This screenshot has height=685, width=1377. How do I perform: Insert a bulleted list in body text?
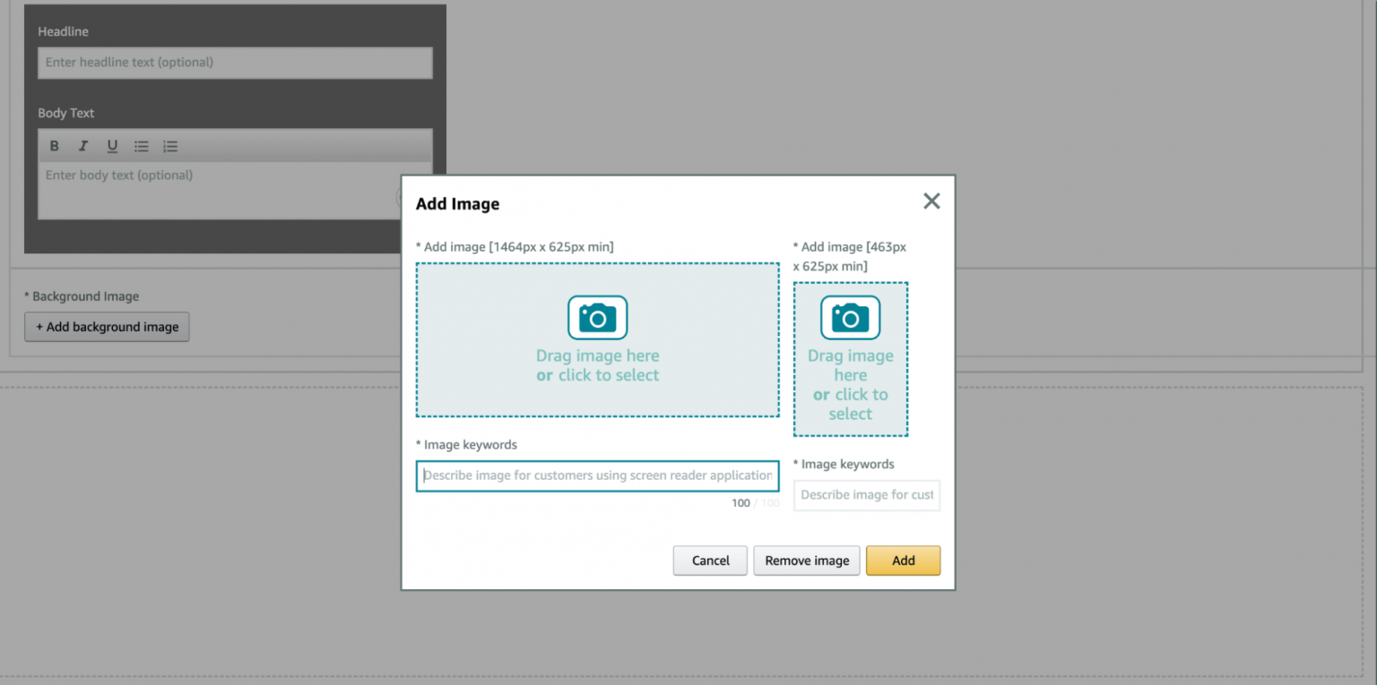tap(142, 146)
